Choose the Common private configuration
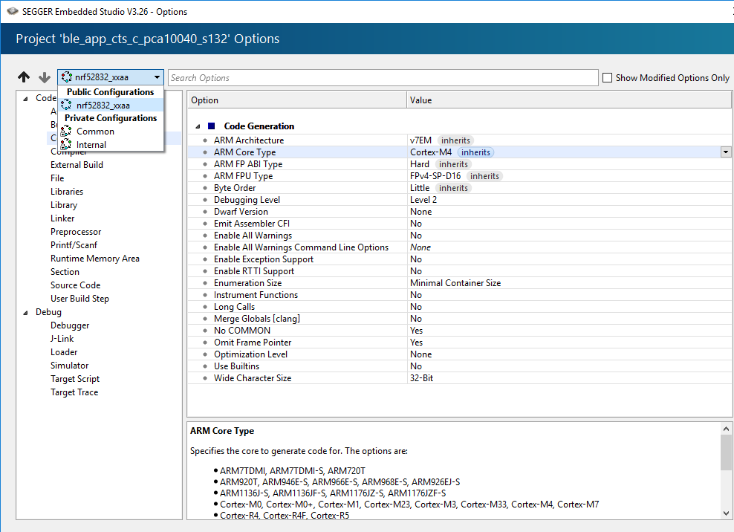This screenshot has height=532, width=734. coord(111,132)
